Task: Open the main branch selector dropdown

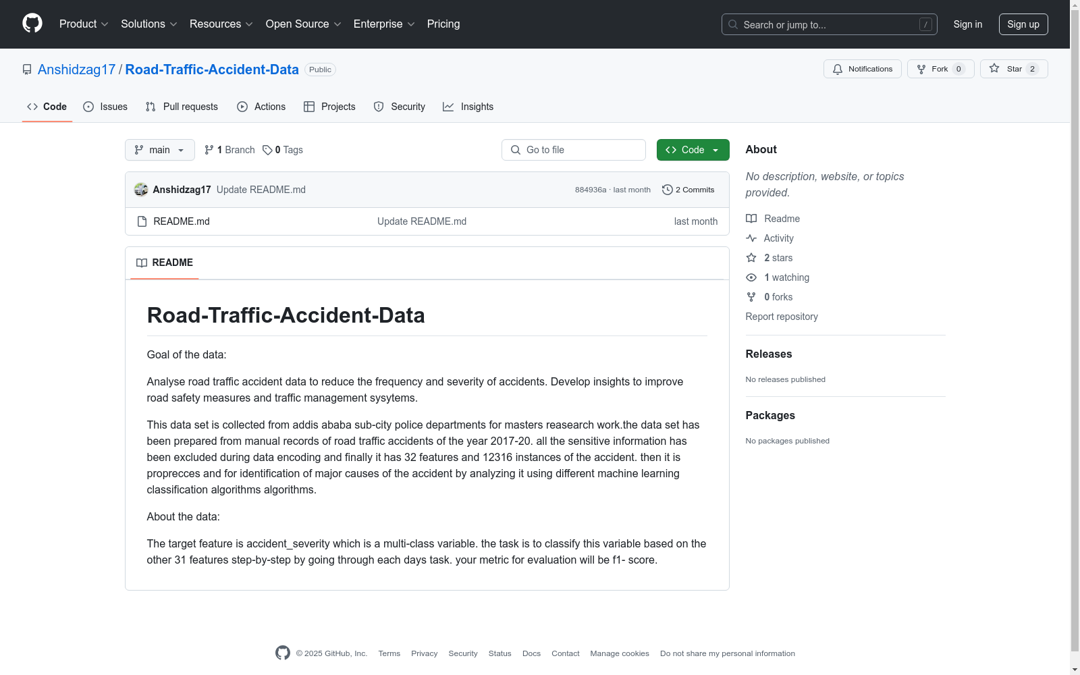Action: [x=160, y=150]
